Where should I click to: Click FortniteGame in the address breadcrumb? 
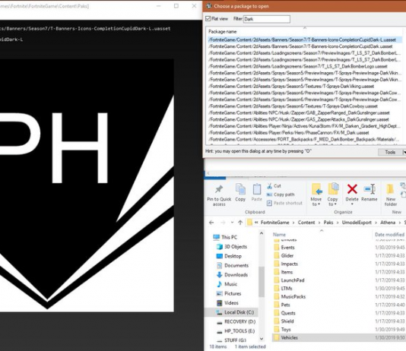click(274, 223)
